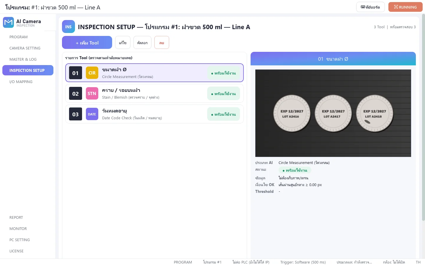The width and height of the screenshot is (425, 265).
Task: Click the ประมวลผล processing status text
Action: [354, 262]
